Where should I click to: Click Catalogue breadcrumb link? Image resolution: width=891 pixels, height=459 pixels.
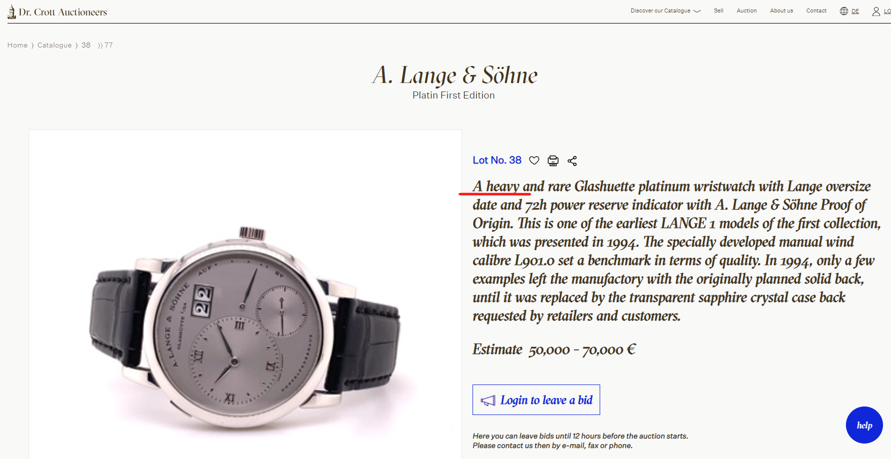pyautogui.click(x=55, y=45)
